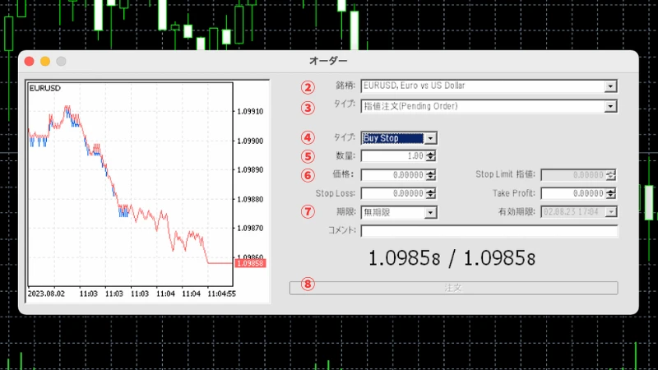Click the 数量 volume stepper arrows
The width and height of the screenshot is (658, 370).
click(430, 156)
